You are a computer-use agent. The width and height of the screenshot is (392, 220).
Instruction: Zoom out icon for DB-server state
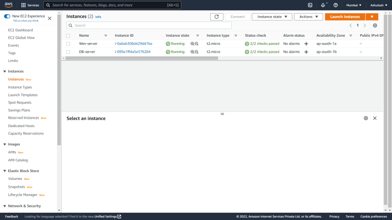(196, 52)
